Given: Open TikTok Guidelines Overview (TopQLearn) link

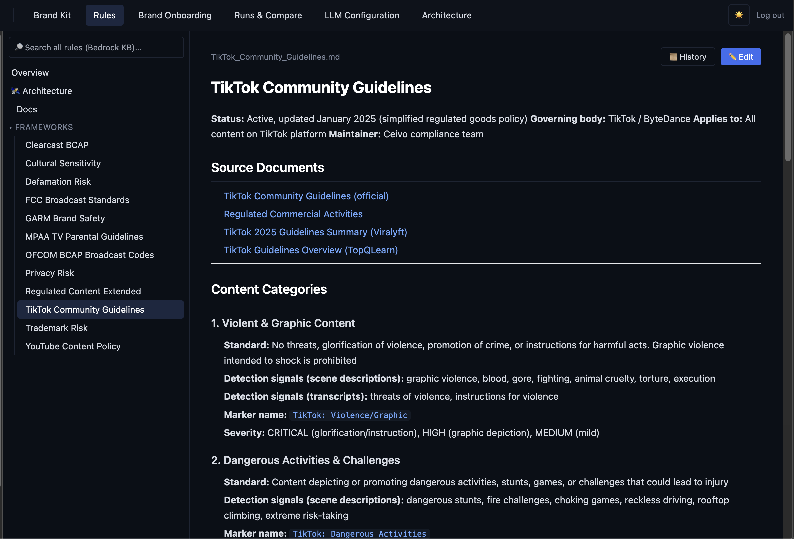Looking at the screenshot, I should 311,250.
